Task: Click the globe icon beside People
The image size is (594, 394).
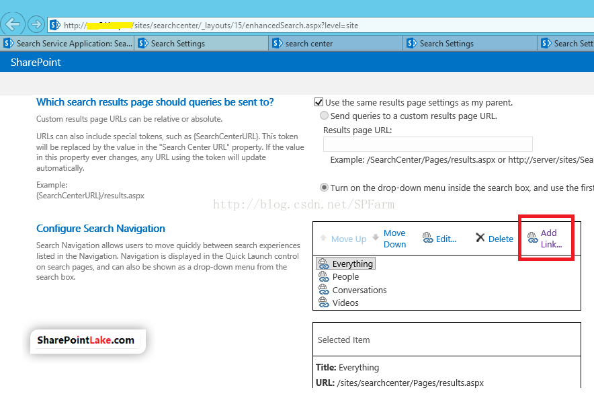Action: tap(323, 276)
